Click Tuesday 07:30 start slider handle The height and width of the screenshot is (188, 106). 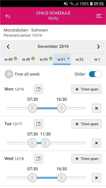click(x=32, y=143)
